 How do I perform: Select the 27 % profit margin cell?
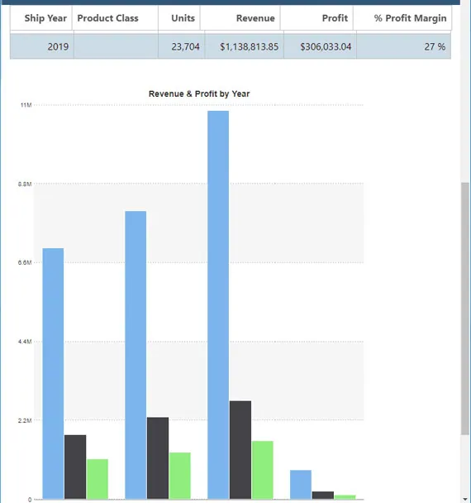pos(404,46)
